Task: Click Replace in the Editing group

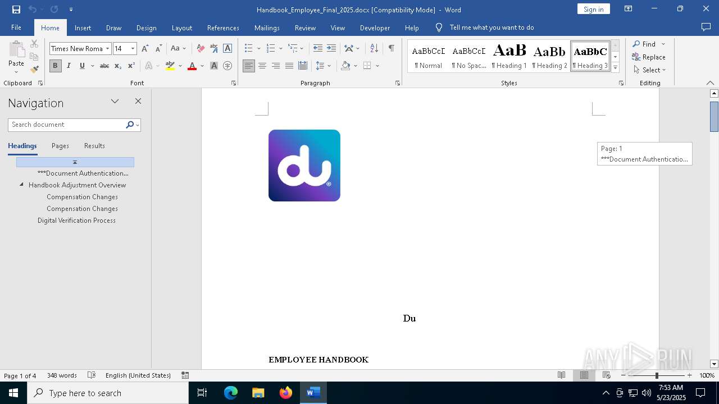Action: click(x=649, y=57)
